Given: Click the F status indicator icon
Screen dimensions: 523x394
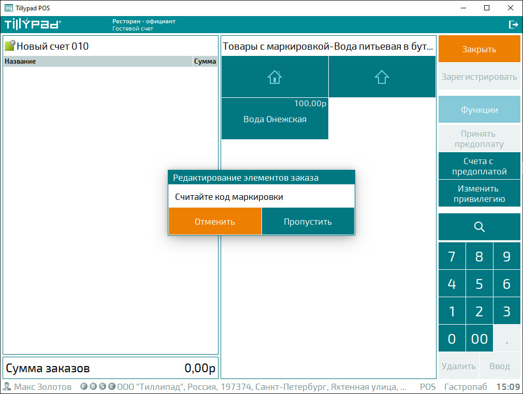Looking at the screenshot, I should tap(84, 386).
